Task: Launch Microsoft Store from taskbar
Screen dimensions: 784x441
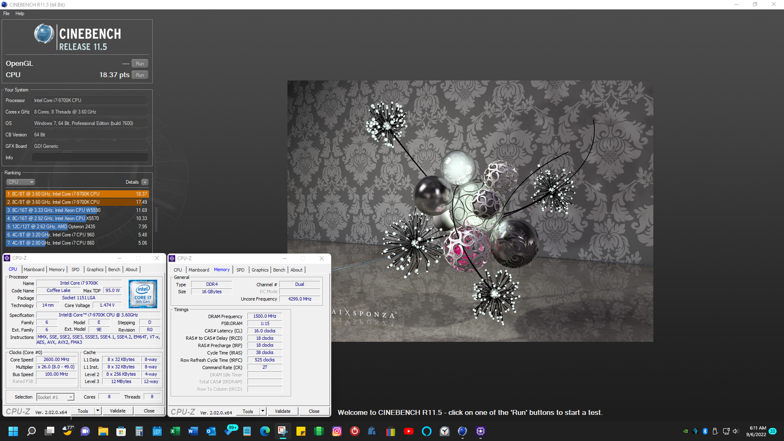Action: click(x=121, y=431)
